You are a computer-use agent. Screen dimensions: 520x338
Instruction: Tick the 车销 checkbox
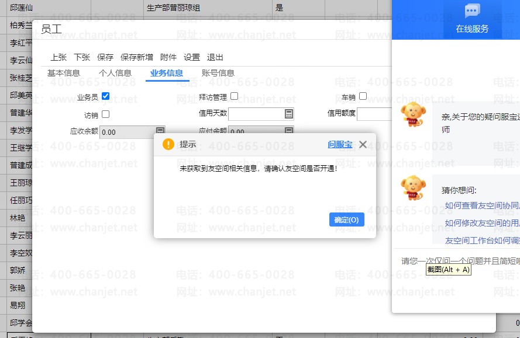coord(363,96)
